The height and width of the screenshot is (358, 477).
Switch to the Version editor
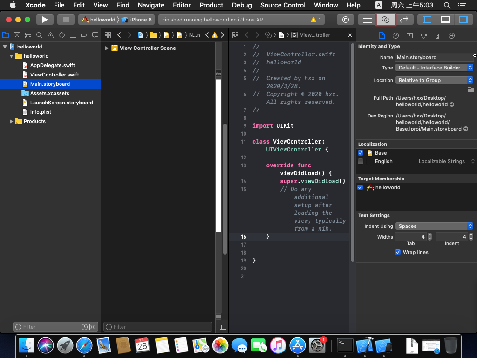pos(404,20)
